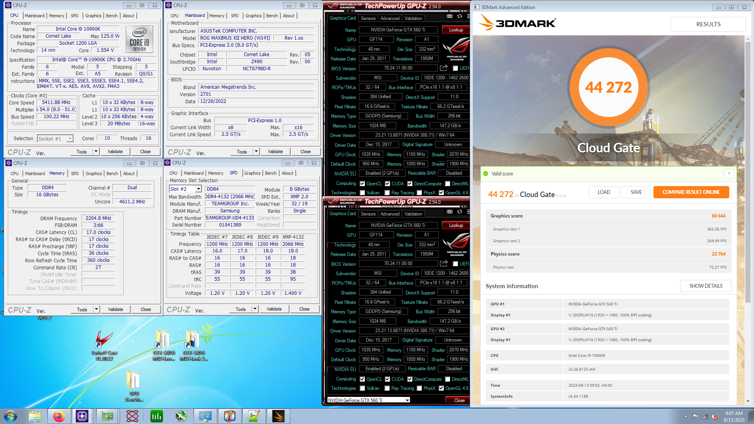Click the refresh icon in the bottom GPU-Z window
Viewport: 754px width, 424px height.
pyautogui.click(x=459, y=212)
